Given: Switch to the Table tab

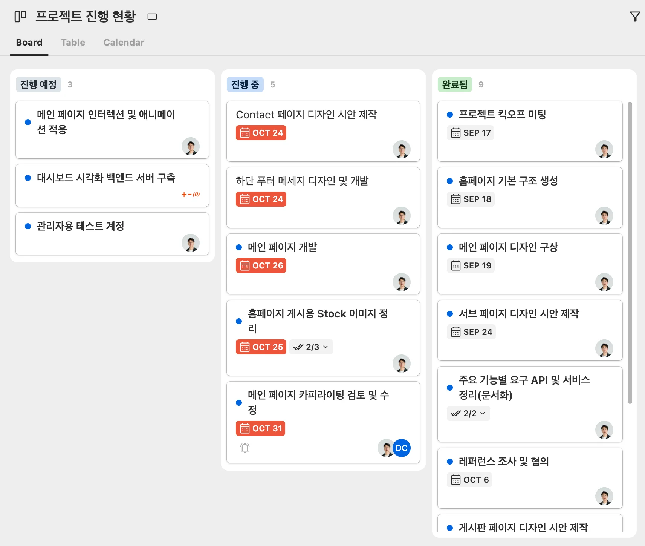Looking at the screenshot, I should 73,43.
